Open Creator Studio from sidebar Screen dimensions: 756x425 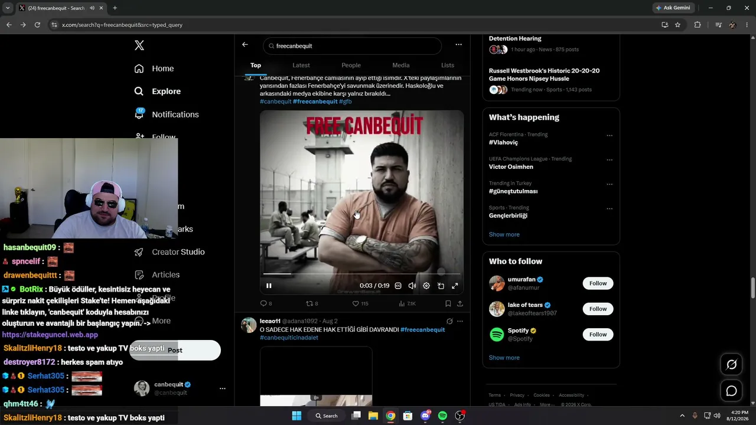point(170,252)
